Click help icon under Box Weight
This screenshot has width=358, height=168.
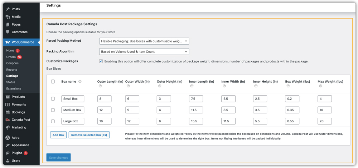coord(288,86)
